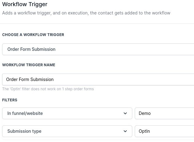This screenshot has width=194, height=142.
Task: Click the chevron in the In funnel/website filter
Action: click(125, 113)
